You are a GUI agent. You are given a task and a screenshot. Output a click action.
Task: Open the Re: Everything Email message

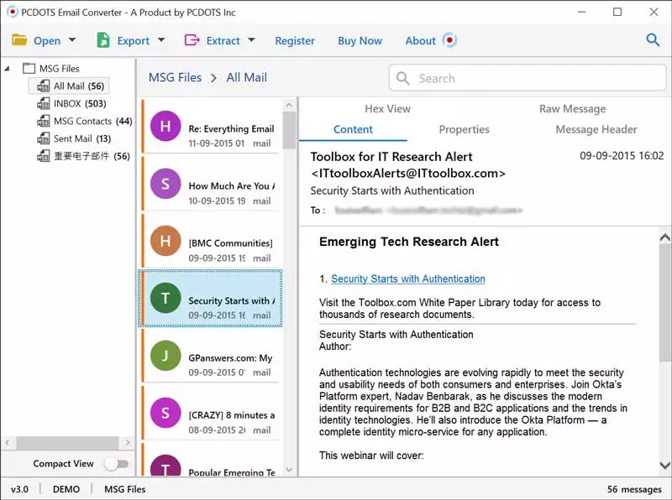pyautogui.click(x=211, y=127)
